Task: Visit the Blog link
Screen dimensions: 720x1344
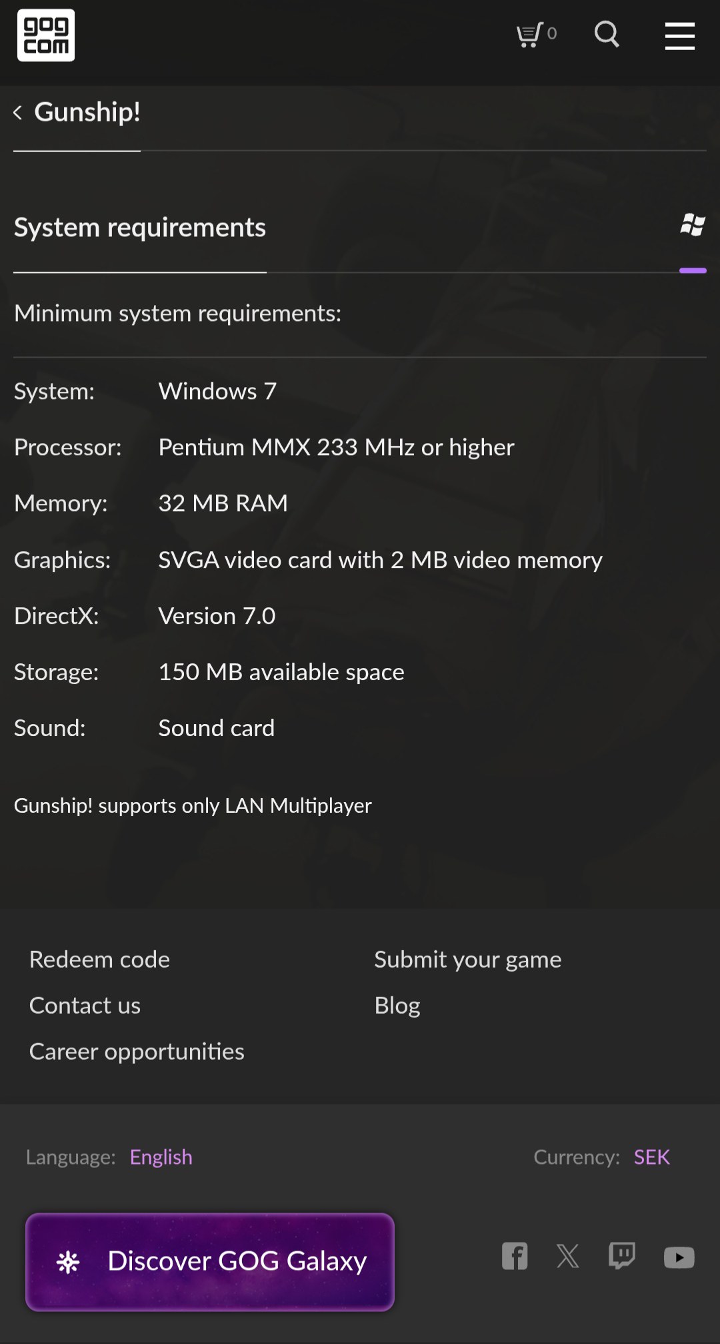Action: pos(397,1006)
